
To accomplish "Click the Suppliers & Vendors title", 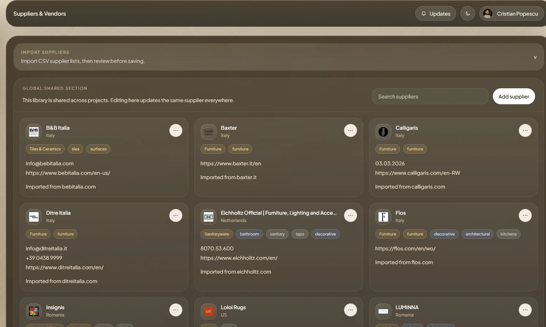I will pyautogui.click(x=40, y=13).
